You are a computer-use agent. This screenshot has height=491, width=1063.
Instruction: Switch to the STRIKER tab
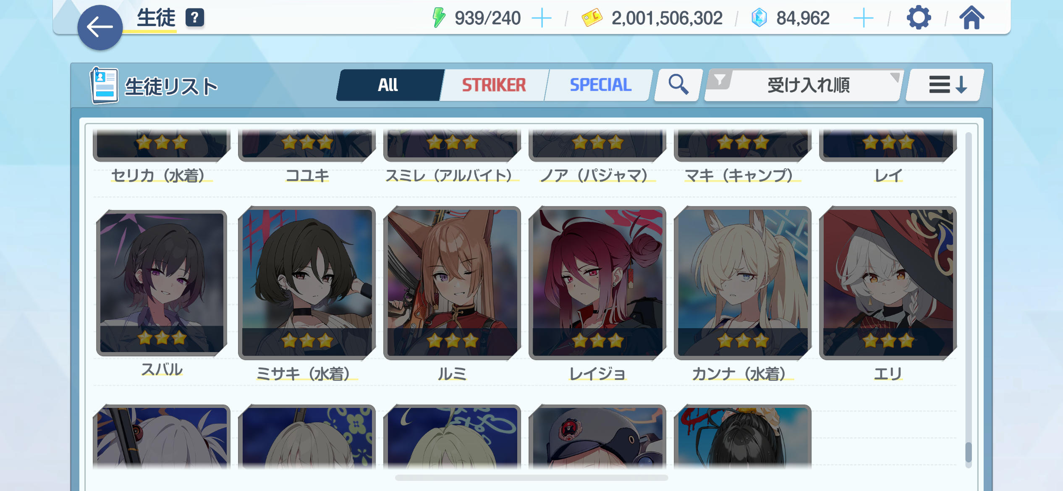coord(494,85)
